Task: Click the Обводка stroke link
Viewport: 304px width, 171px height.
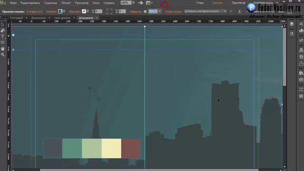Action: coord(75,11)
